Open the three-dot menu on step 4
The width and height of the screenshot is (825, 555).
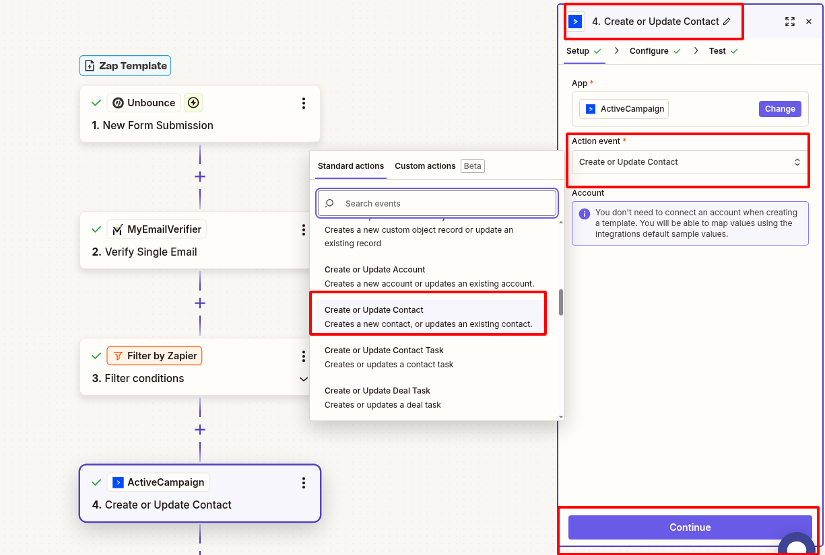[304, 482]
